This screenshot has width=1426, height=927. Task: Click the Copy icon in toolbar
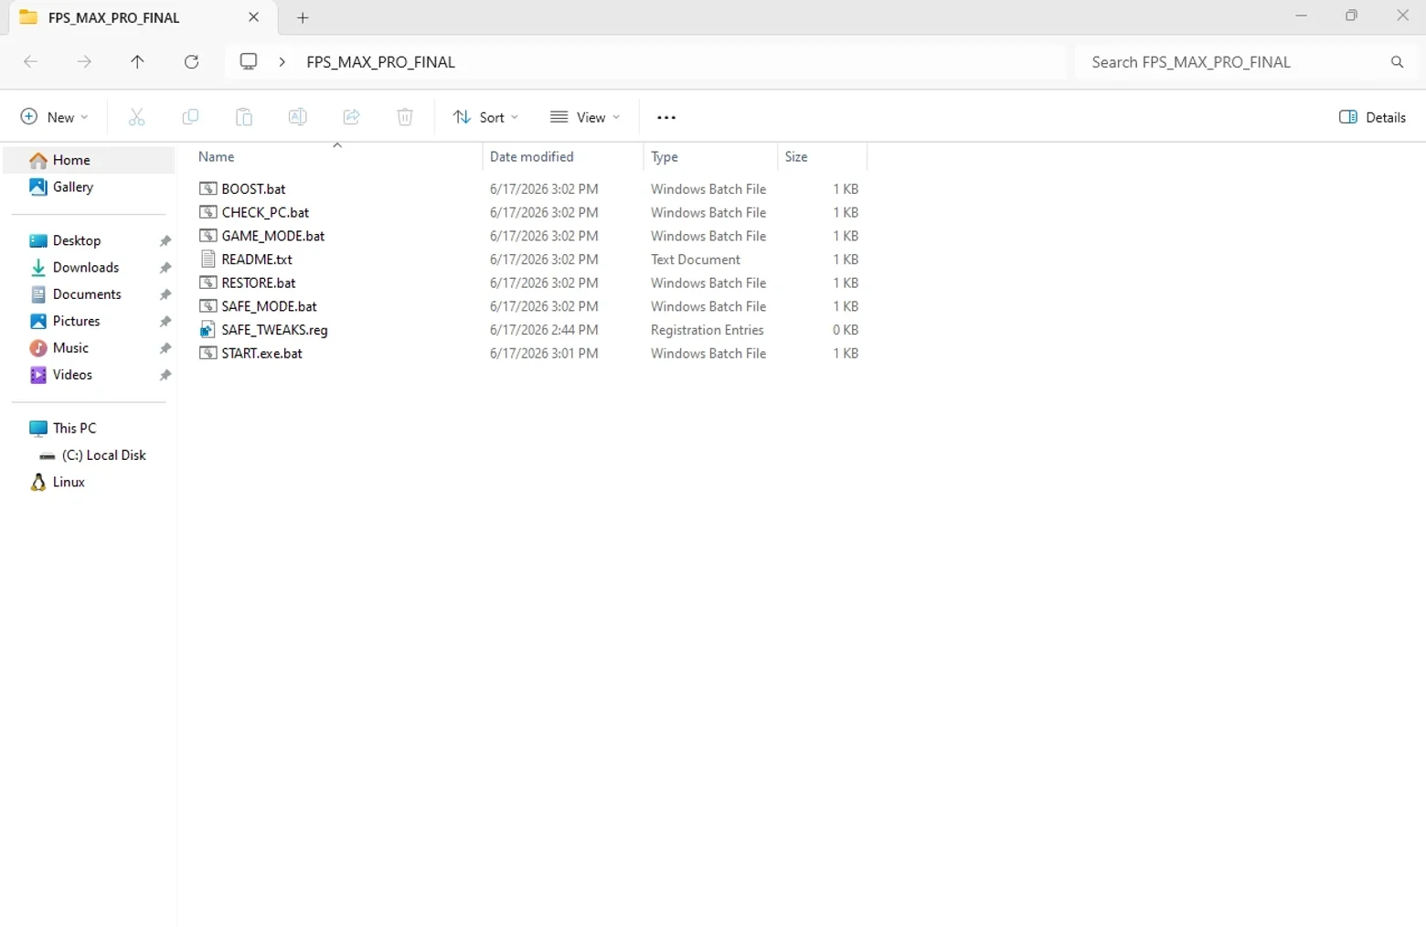[190, 117]
